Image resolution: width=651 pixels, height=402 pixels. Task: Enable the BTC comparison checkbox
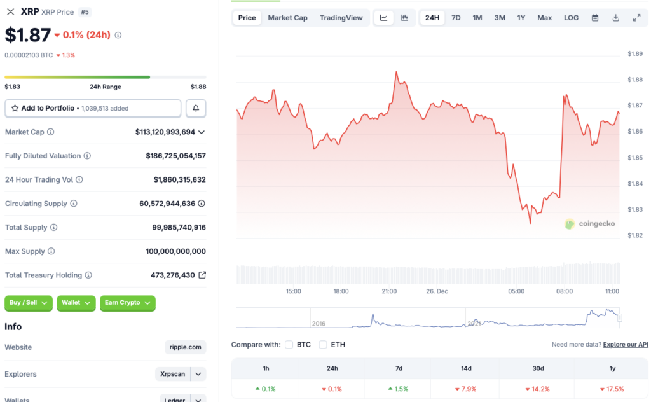tap(289, 344)
